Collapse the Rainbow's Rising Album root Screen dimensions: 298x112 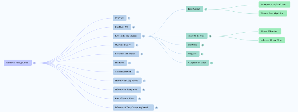click(x=34, y=63)
